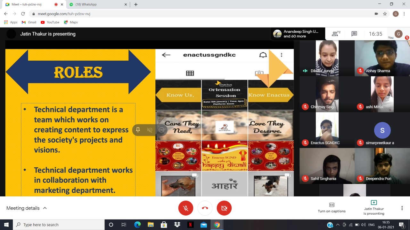Toggle the microphone mute button
This screenshot has width=410, height=230.
pyautogui.click(x=186, y=208)
